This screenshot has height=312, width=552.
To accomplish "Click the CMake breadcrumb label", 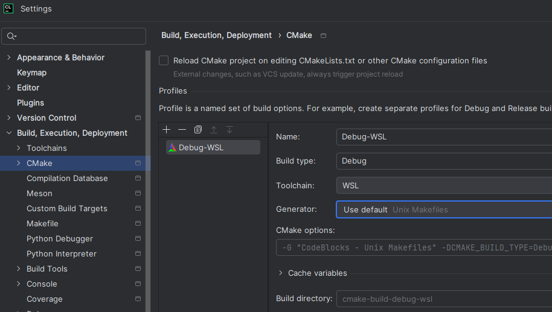I will 299,36.
